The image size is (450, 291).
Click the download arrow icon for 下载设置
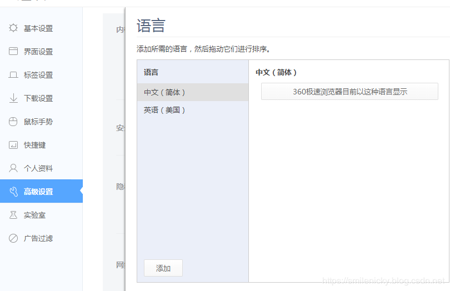(13, 98)
